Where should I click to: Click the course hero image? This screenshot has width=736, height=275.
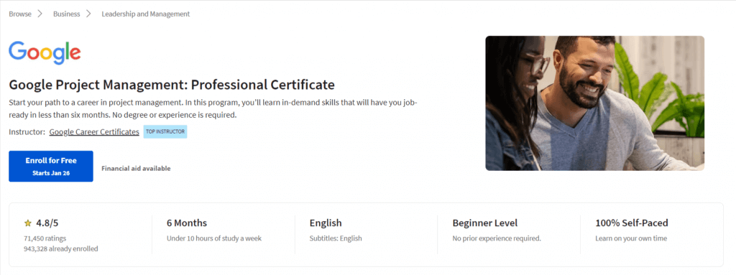(594, 103)
